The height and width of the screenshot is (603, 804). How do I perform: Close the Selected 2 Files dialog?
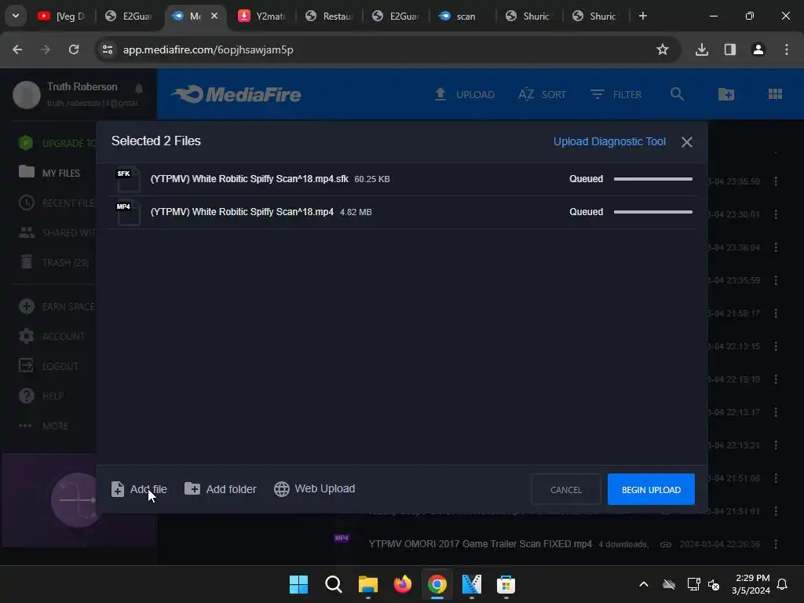pyautogui.click(x=686, y=142)
